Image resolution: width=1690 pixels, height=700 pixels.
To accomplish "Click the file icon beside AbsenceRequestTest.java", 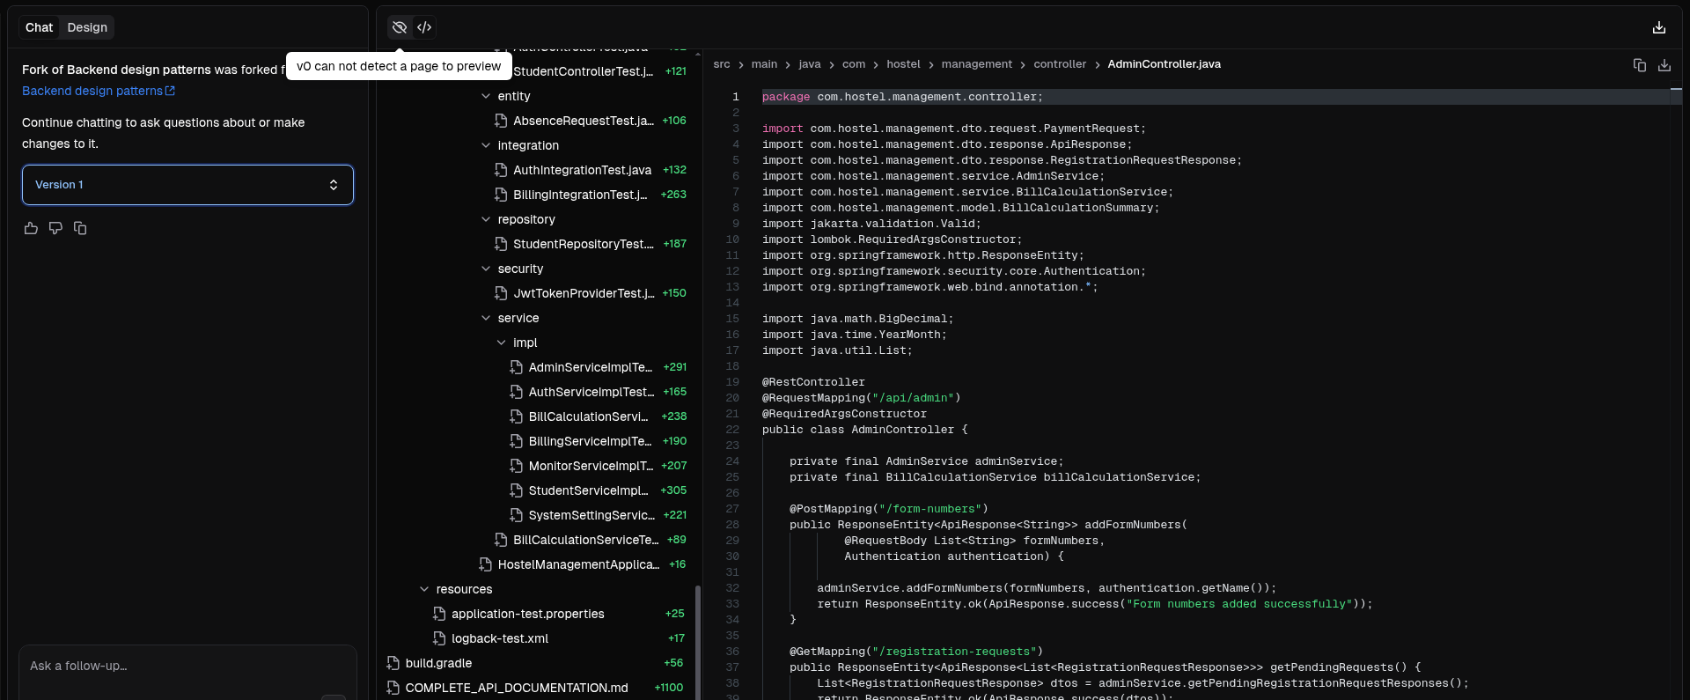I will click(x=501, y=121).
